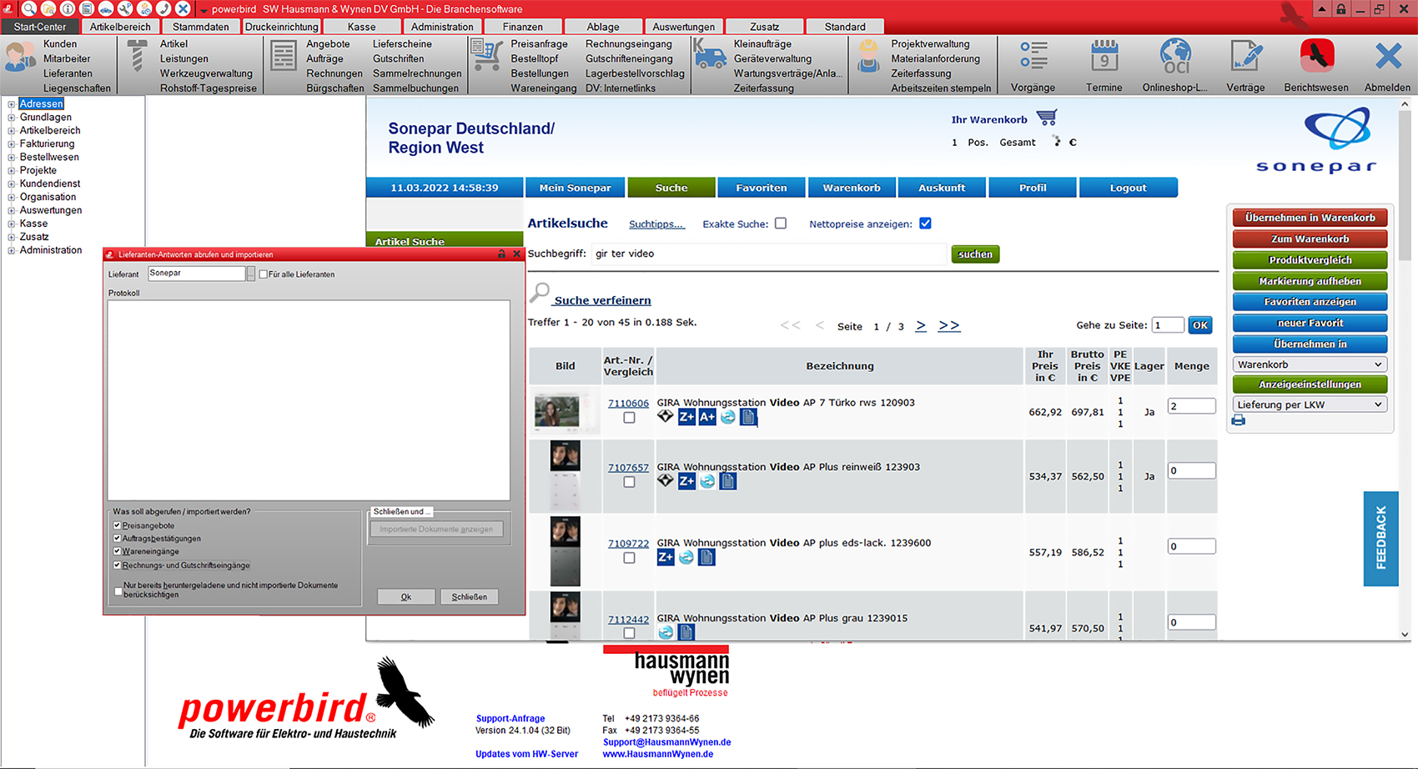Tick the comparison checkbox under article 7109722
This screenshot has height=769, width=1418.
(629, 558)
